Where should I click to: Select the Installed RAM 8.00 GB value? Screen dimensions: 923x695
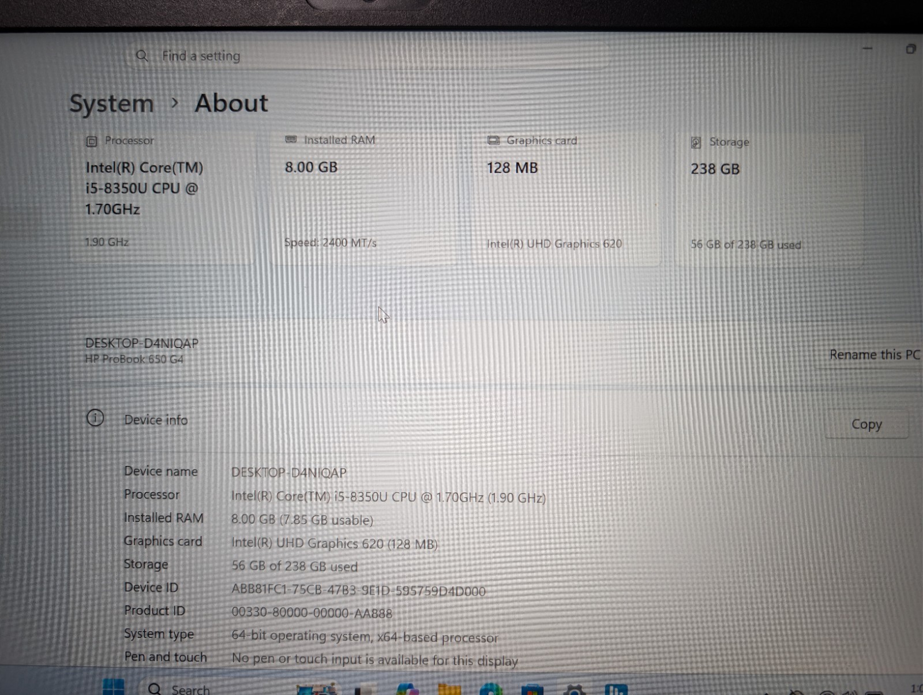[311, 167]
